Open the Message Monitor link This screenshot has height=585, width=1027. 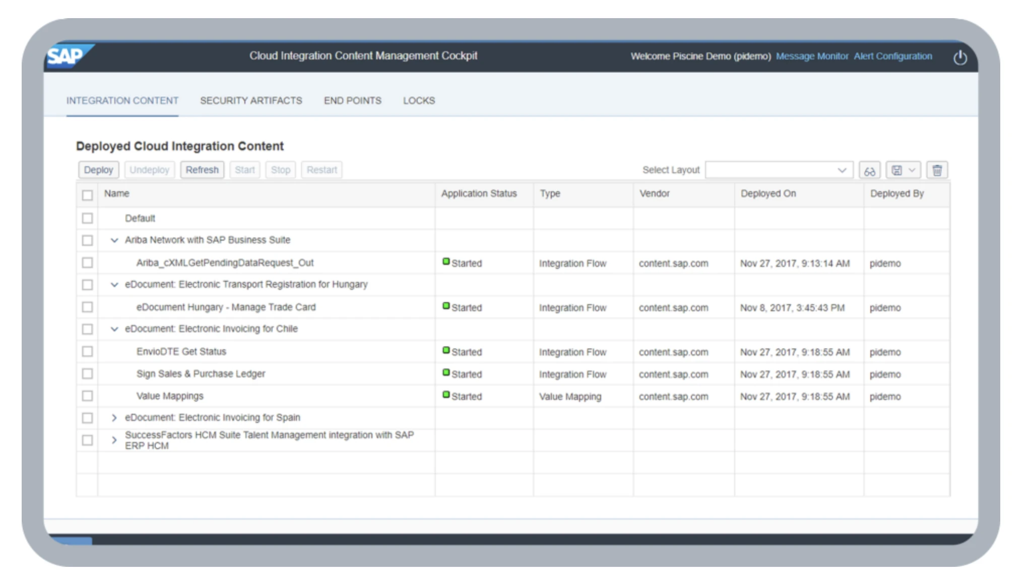(812, 56)
